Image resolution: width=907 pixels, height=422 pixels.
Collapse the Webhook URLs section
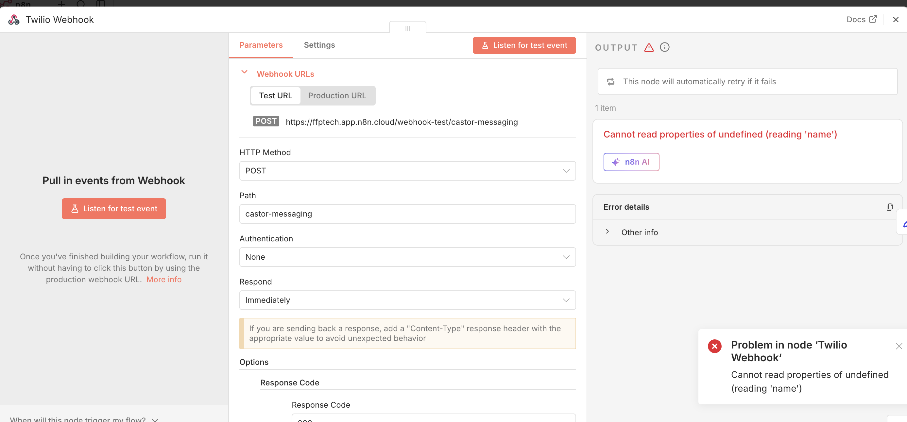tap(244, 72)
